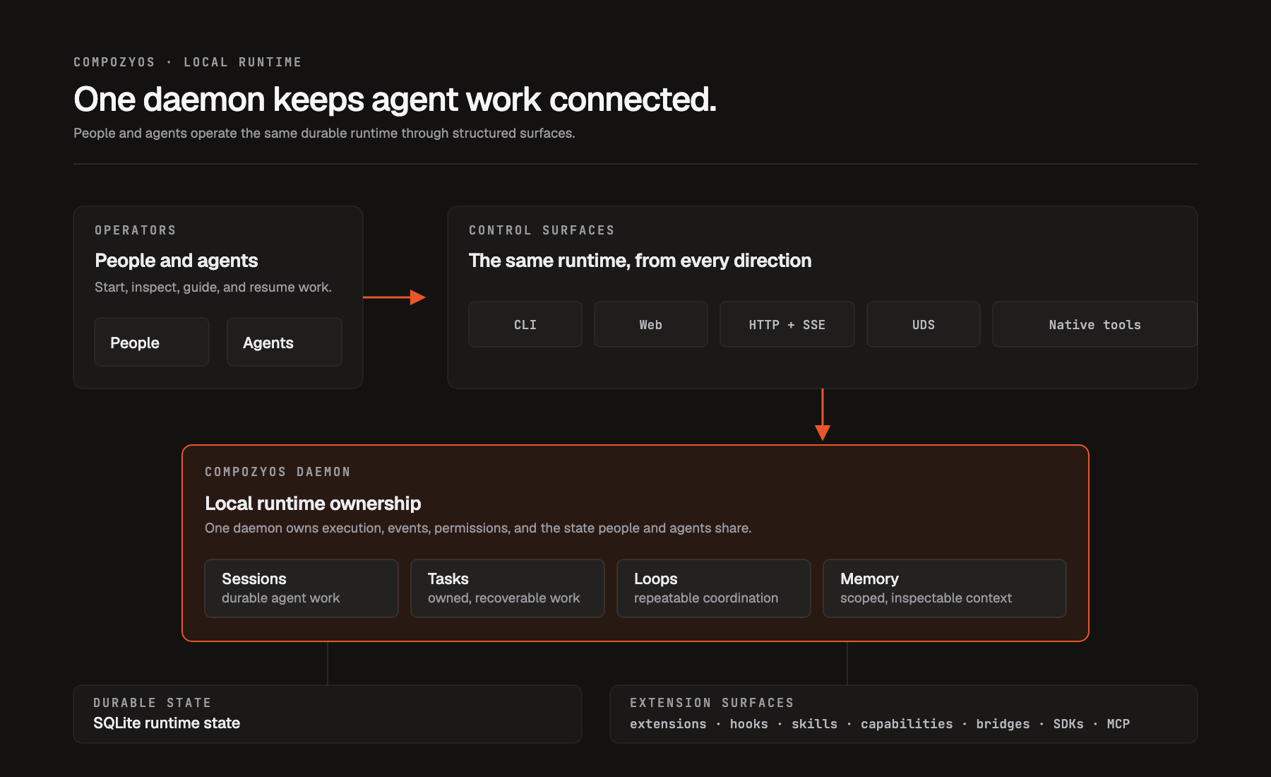Click the word 'MCP' in extension list
1271x777 pixels.
point(1118,724)
